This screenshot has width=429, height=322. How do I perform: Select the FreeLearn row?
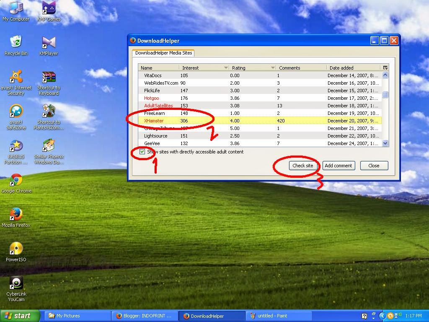coord(260,113)
